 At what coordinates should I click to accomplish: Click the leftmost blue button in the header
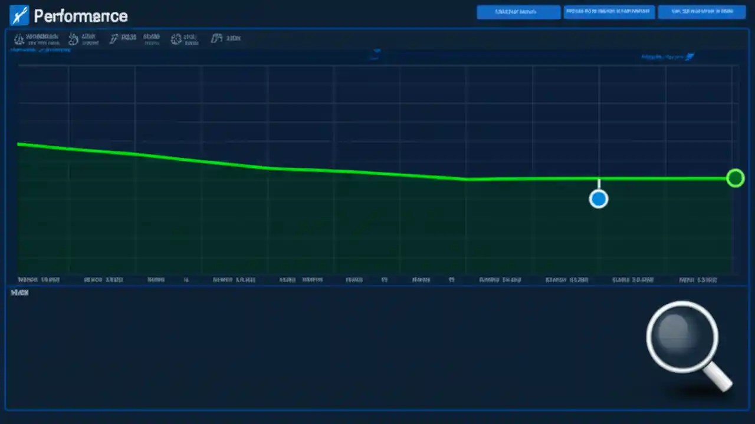tap(518, 11)
